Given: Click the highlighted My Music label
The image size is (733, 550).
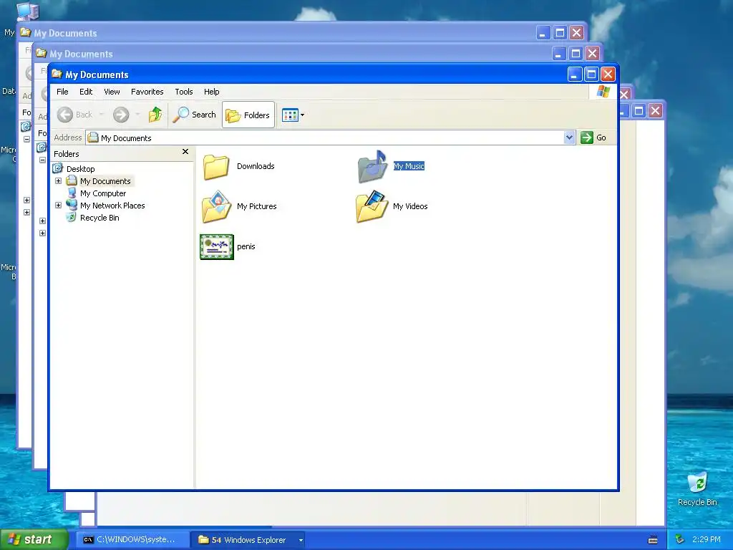Looking at the screenshot, I should pyautogui.click(x=409, y=166).
